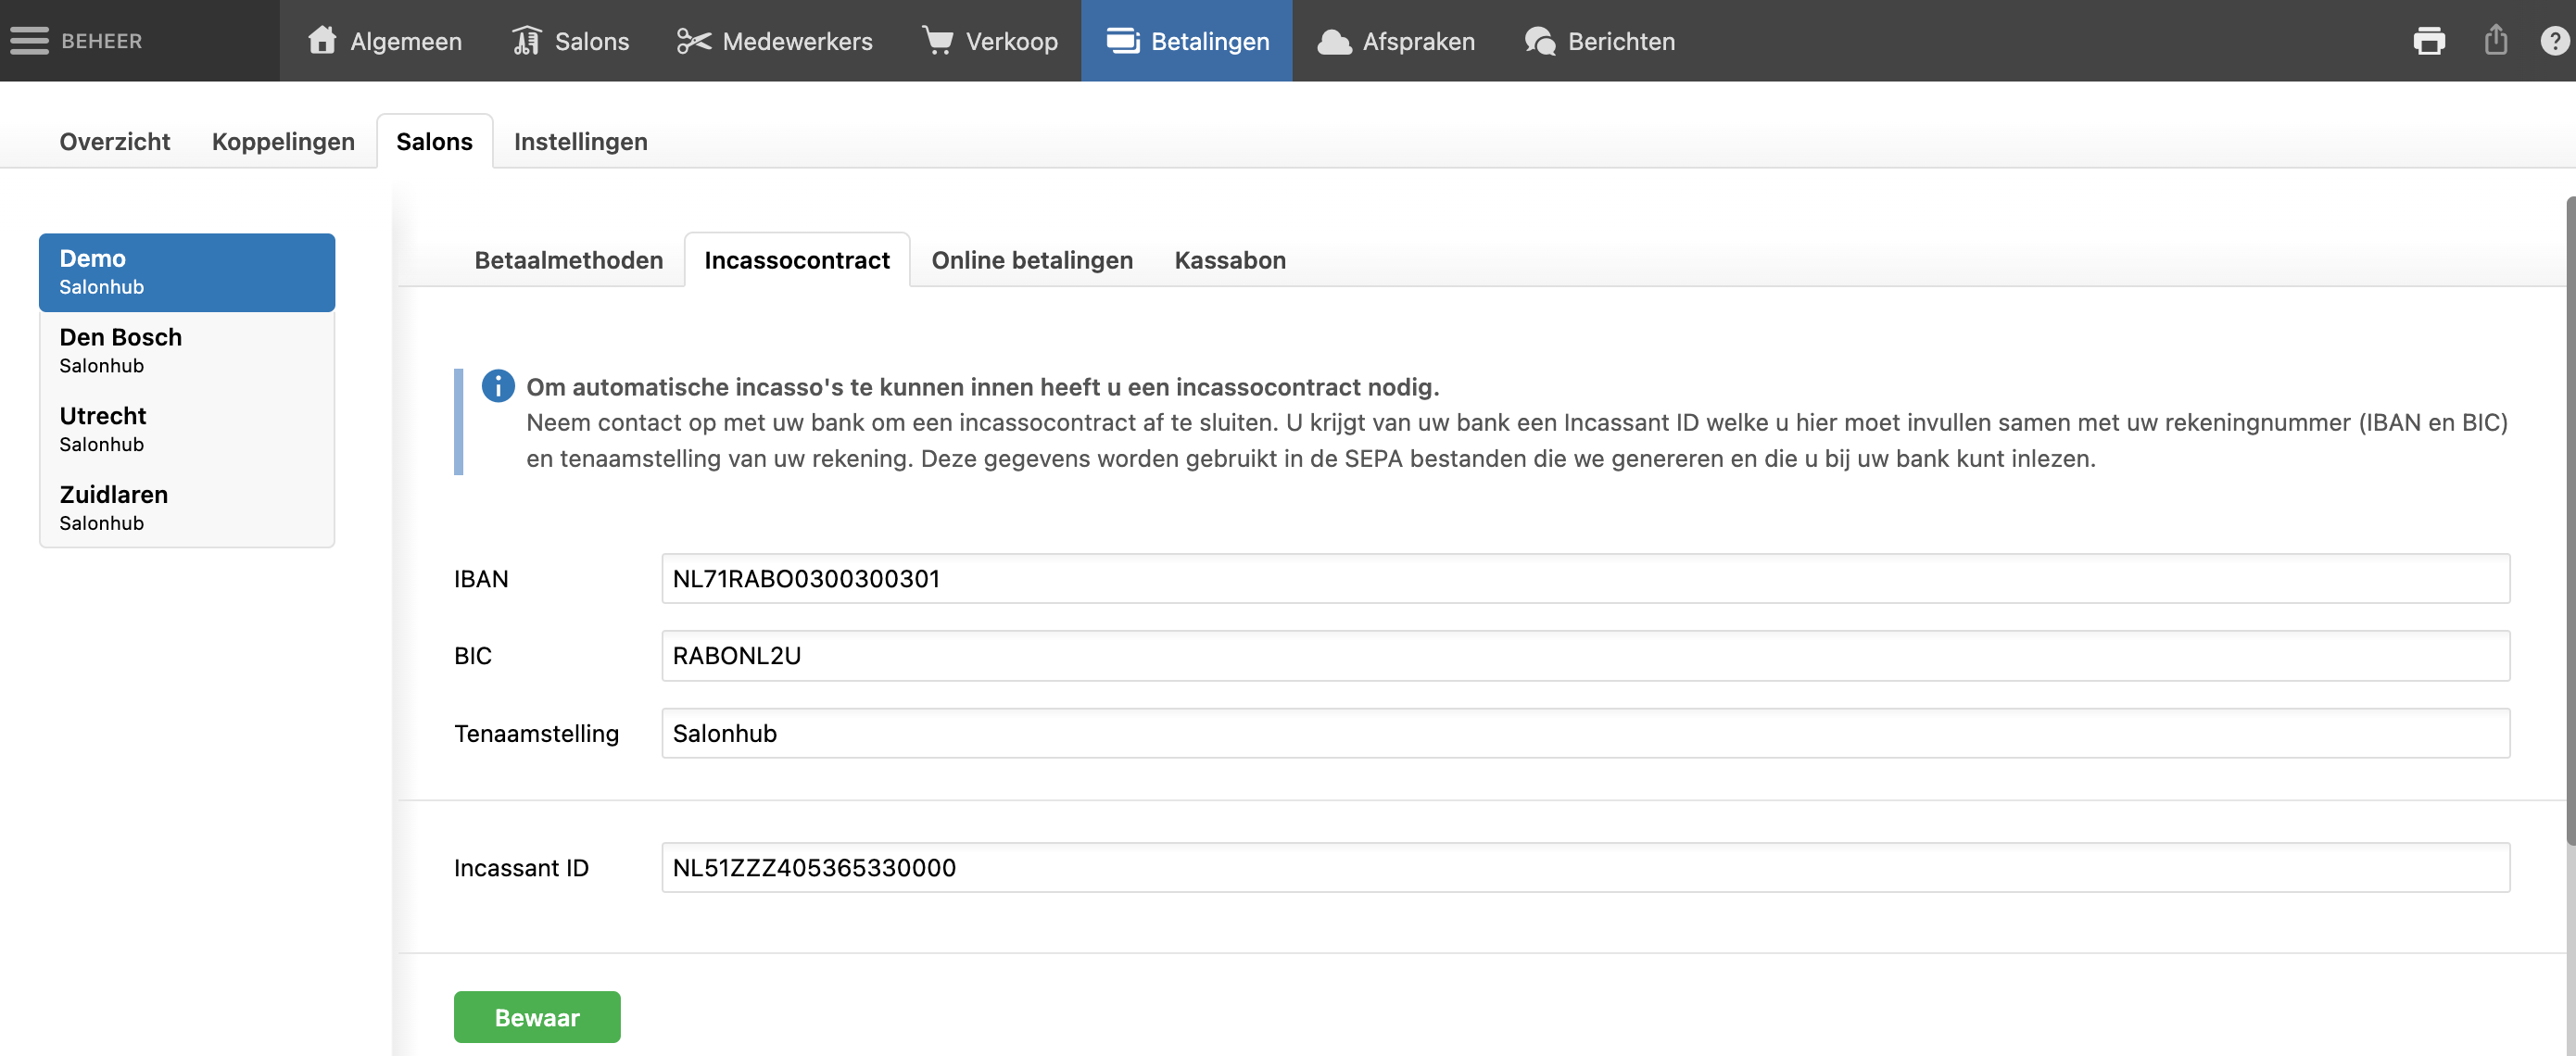Open the Berichten section
The height and width of the screenshot is (1056, 2576).
(1600, 41)
